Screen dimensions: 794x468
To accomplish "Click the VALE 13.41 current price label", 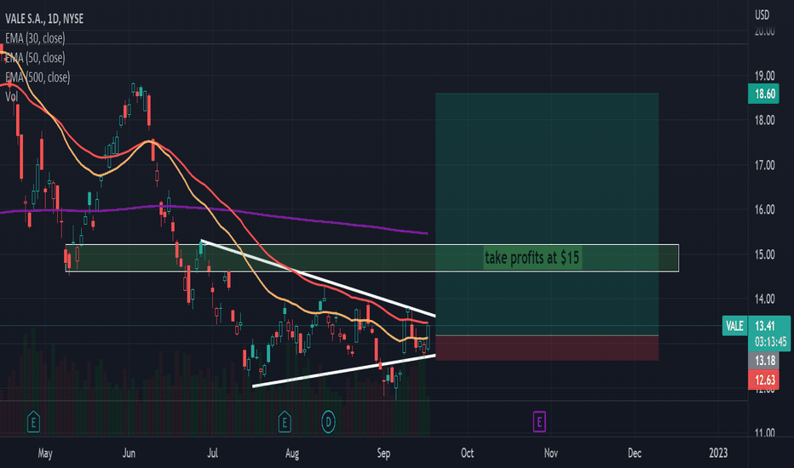I will (757, 326).
